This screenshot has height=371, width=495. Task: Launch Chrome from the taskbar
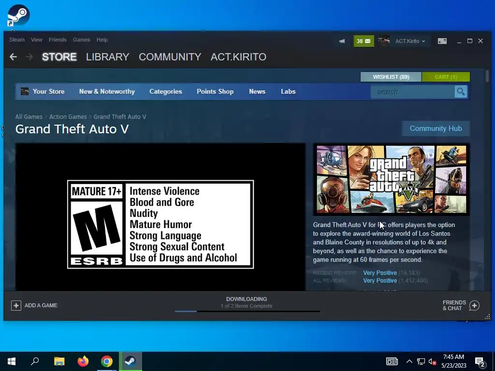[x=107, y=361]
